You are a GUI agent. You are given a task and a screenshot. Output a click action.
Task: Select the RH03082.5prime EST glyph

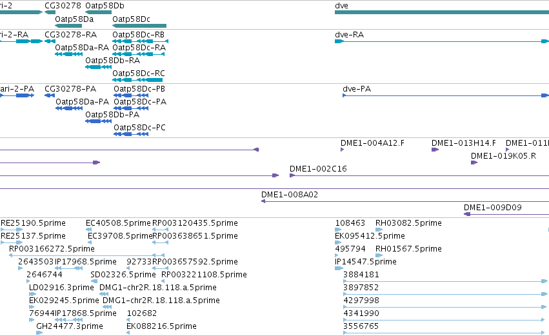pos(379,230)
